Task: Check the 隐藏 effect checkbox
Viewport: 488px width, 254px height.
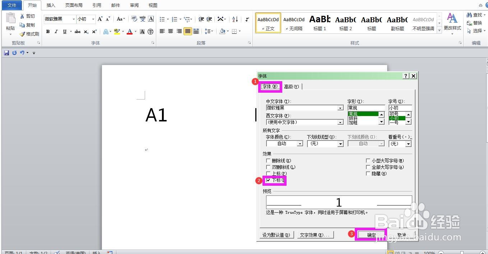Action: point(368,173)
